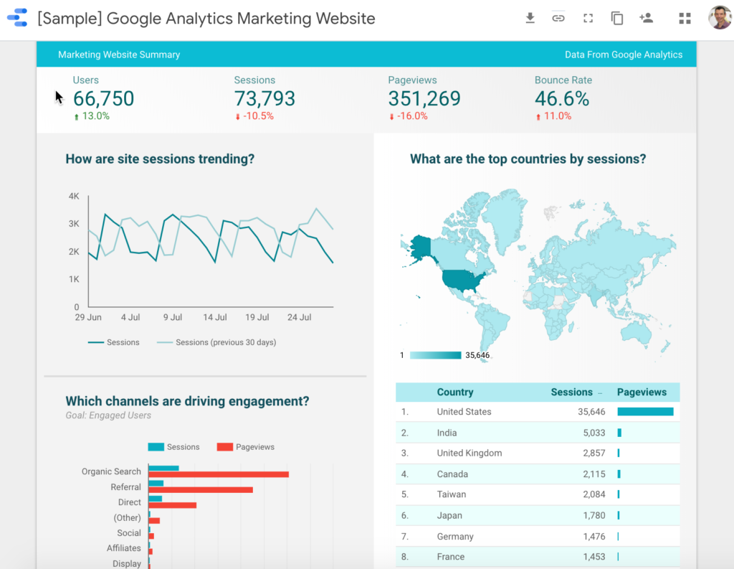Enter fullscreen presentation mode
734x569 pixels.
click(588, 18)
